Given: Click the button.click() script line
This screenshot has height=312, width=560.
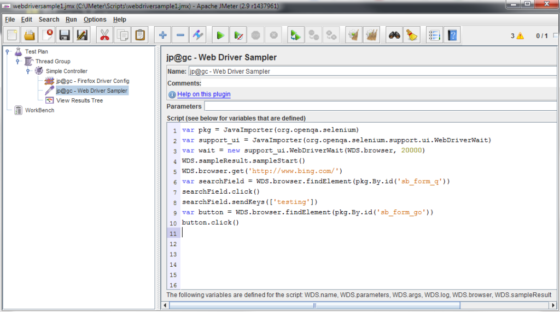Looking at the screenshot, I should (211, 223).
